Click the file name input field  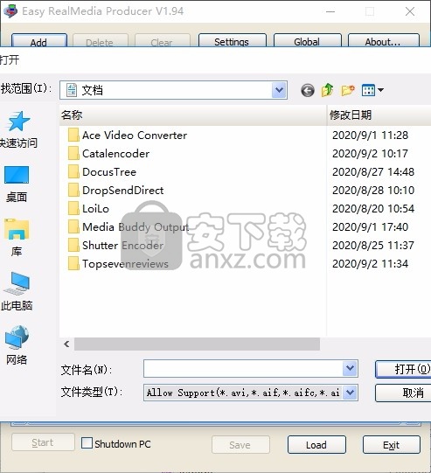click(243, 368)
